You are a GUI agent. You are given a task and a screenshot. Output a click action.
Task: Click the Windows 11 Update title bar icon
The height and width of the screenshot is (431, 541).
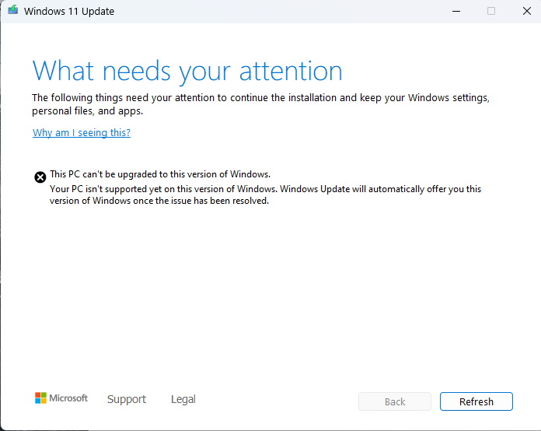click(13, 10)
